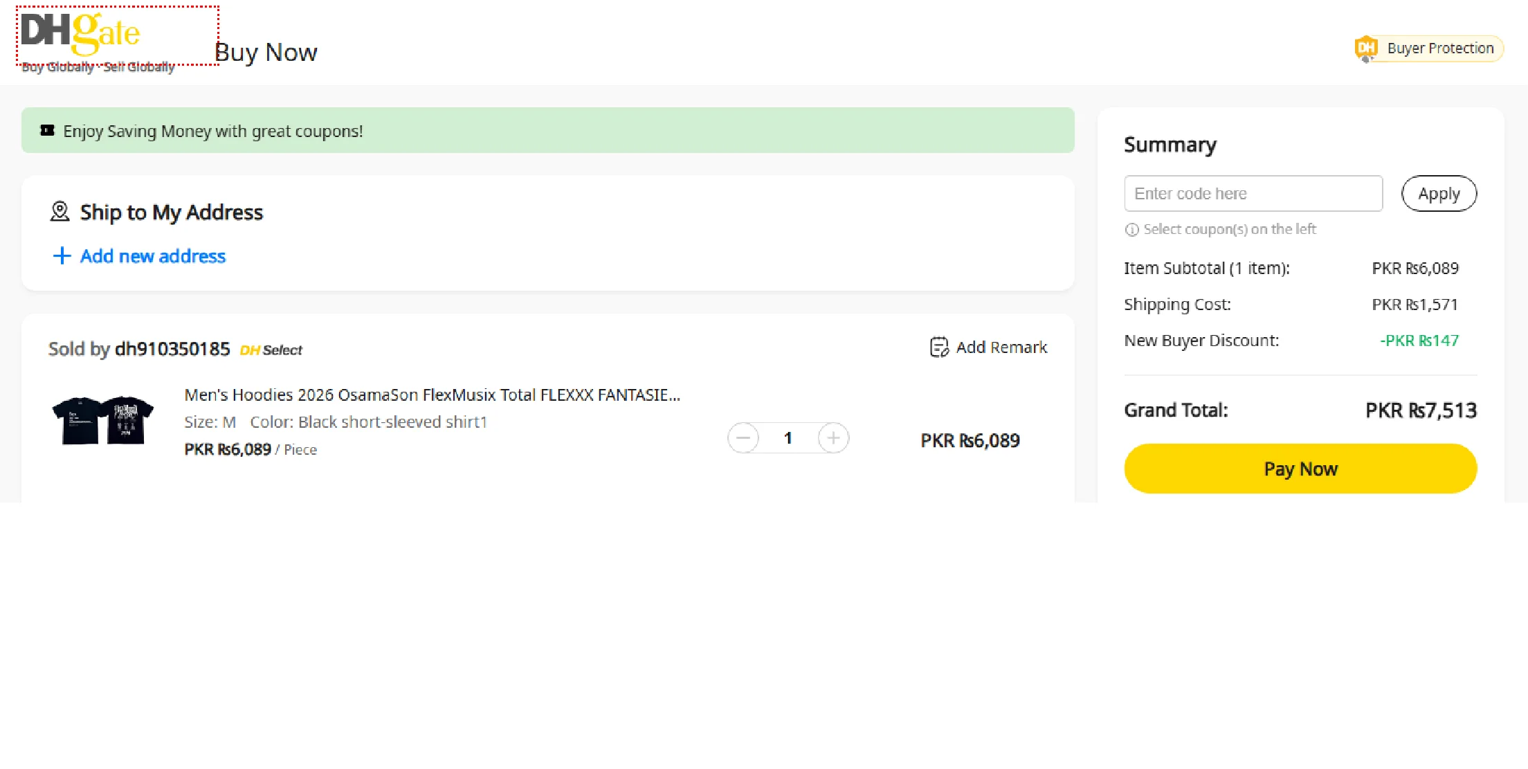Screen dimensions: 1528x769
Task: Click Color: Black short-sleeved shirt1 text
Action: point(369,422)
